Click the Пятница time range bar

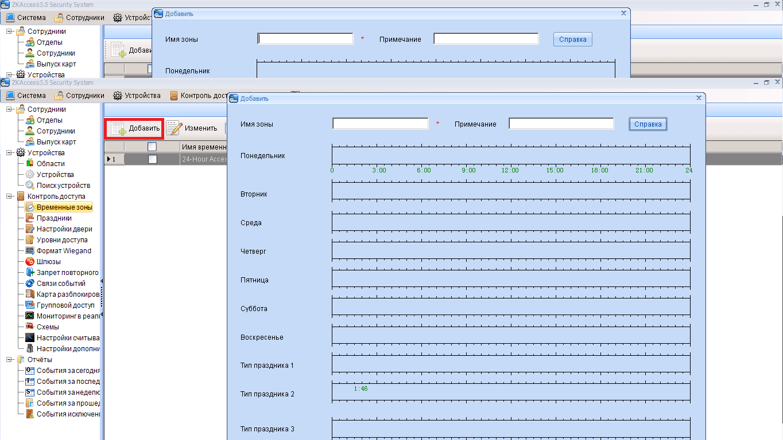(x=510, y=278)
